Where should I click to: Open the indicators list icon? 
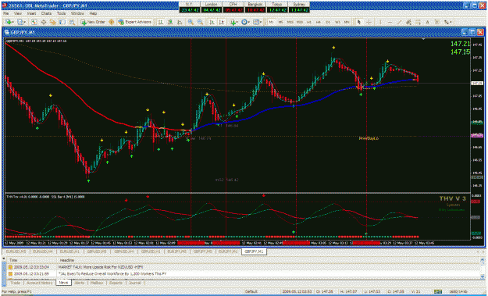(233, 22)
